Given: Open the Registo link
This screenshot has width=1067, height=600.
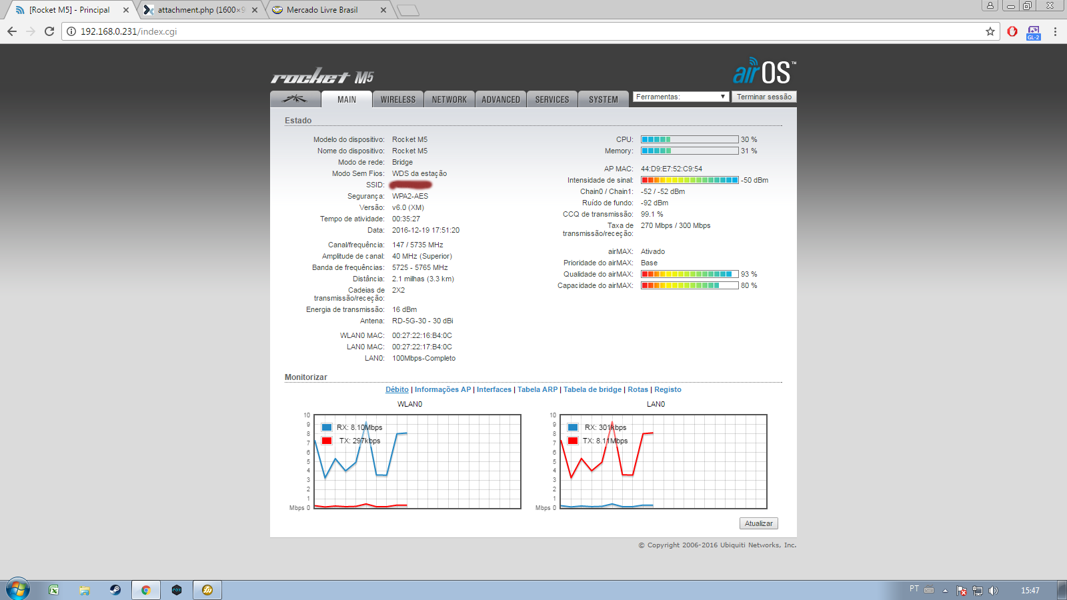Looking at the screenshot, I should [x=668, y=389].
